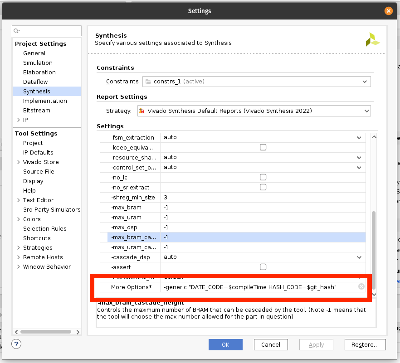Image resolution: width=400 pixels, height=363 pixels.
Task: Click the Restore... button
Action: 365,344
